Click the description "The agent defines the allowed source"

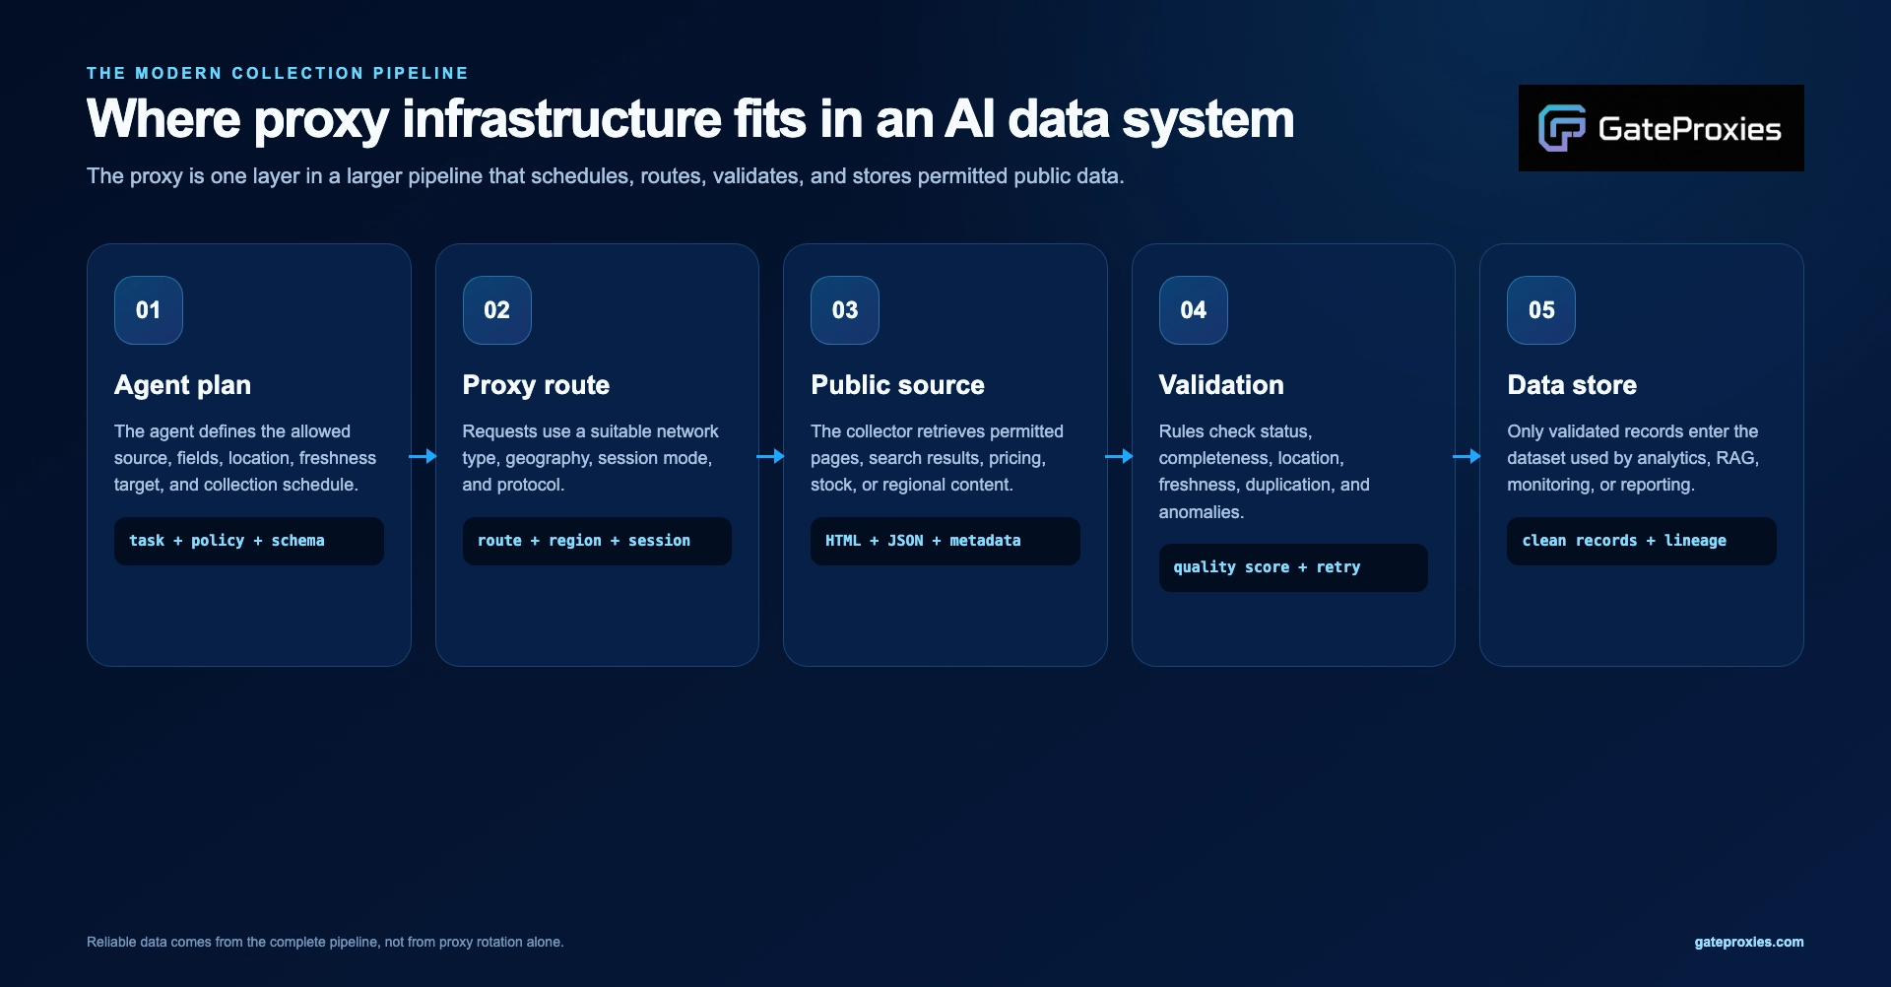coord(245,458)
